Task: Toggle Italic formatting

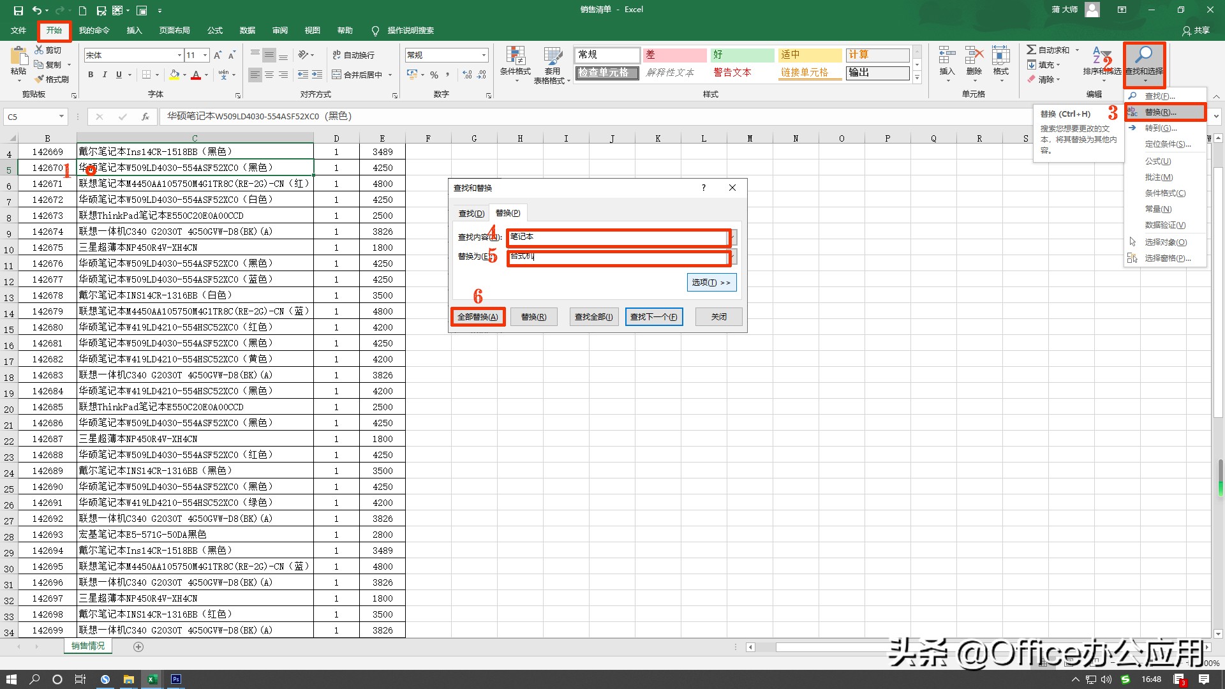Action: click(105, 75)
